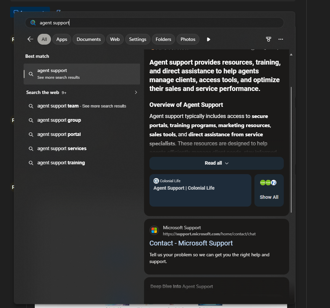Search for agent support training suggestion
Screen dimensions: 330x308
point(82,163)
